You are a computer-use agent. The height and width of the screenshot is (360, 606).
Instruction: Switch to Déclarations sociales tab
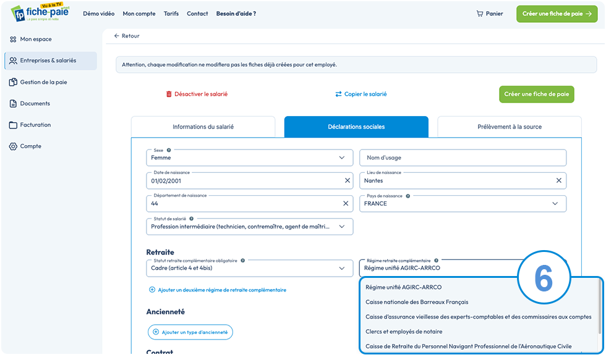point(356,127)
